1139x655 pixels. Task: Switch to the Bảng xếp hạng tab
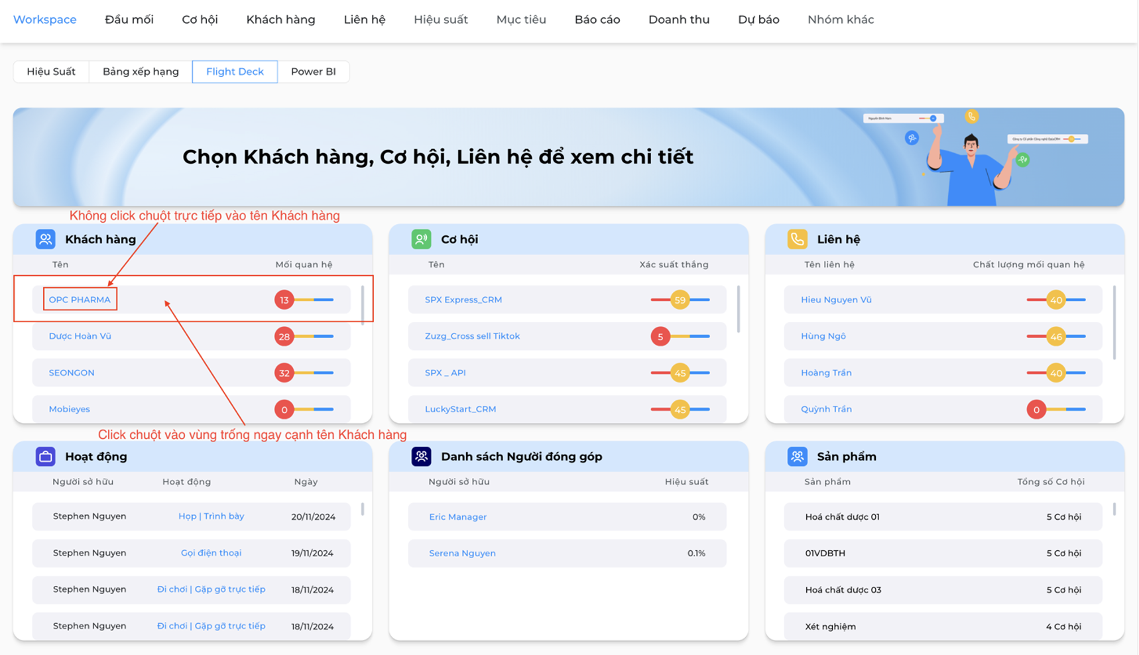(141, 72)
